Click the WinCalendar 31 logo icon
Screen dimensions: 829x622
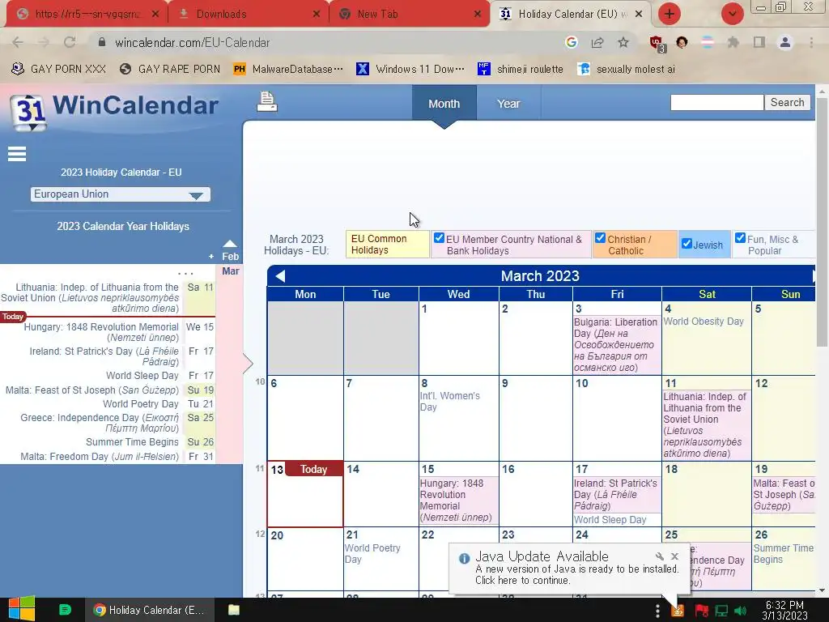pyautogui.click(x=28, y=112)
